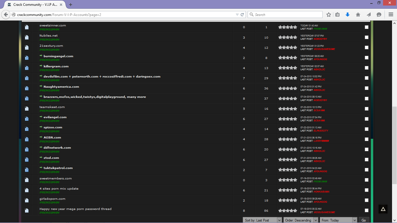Click the thread icon beside teamskeet.com
The width and height of the screenshot is (397, 223).
click(x=27, y=109)
